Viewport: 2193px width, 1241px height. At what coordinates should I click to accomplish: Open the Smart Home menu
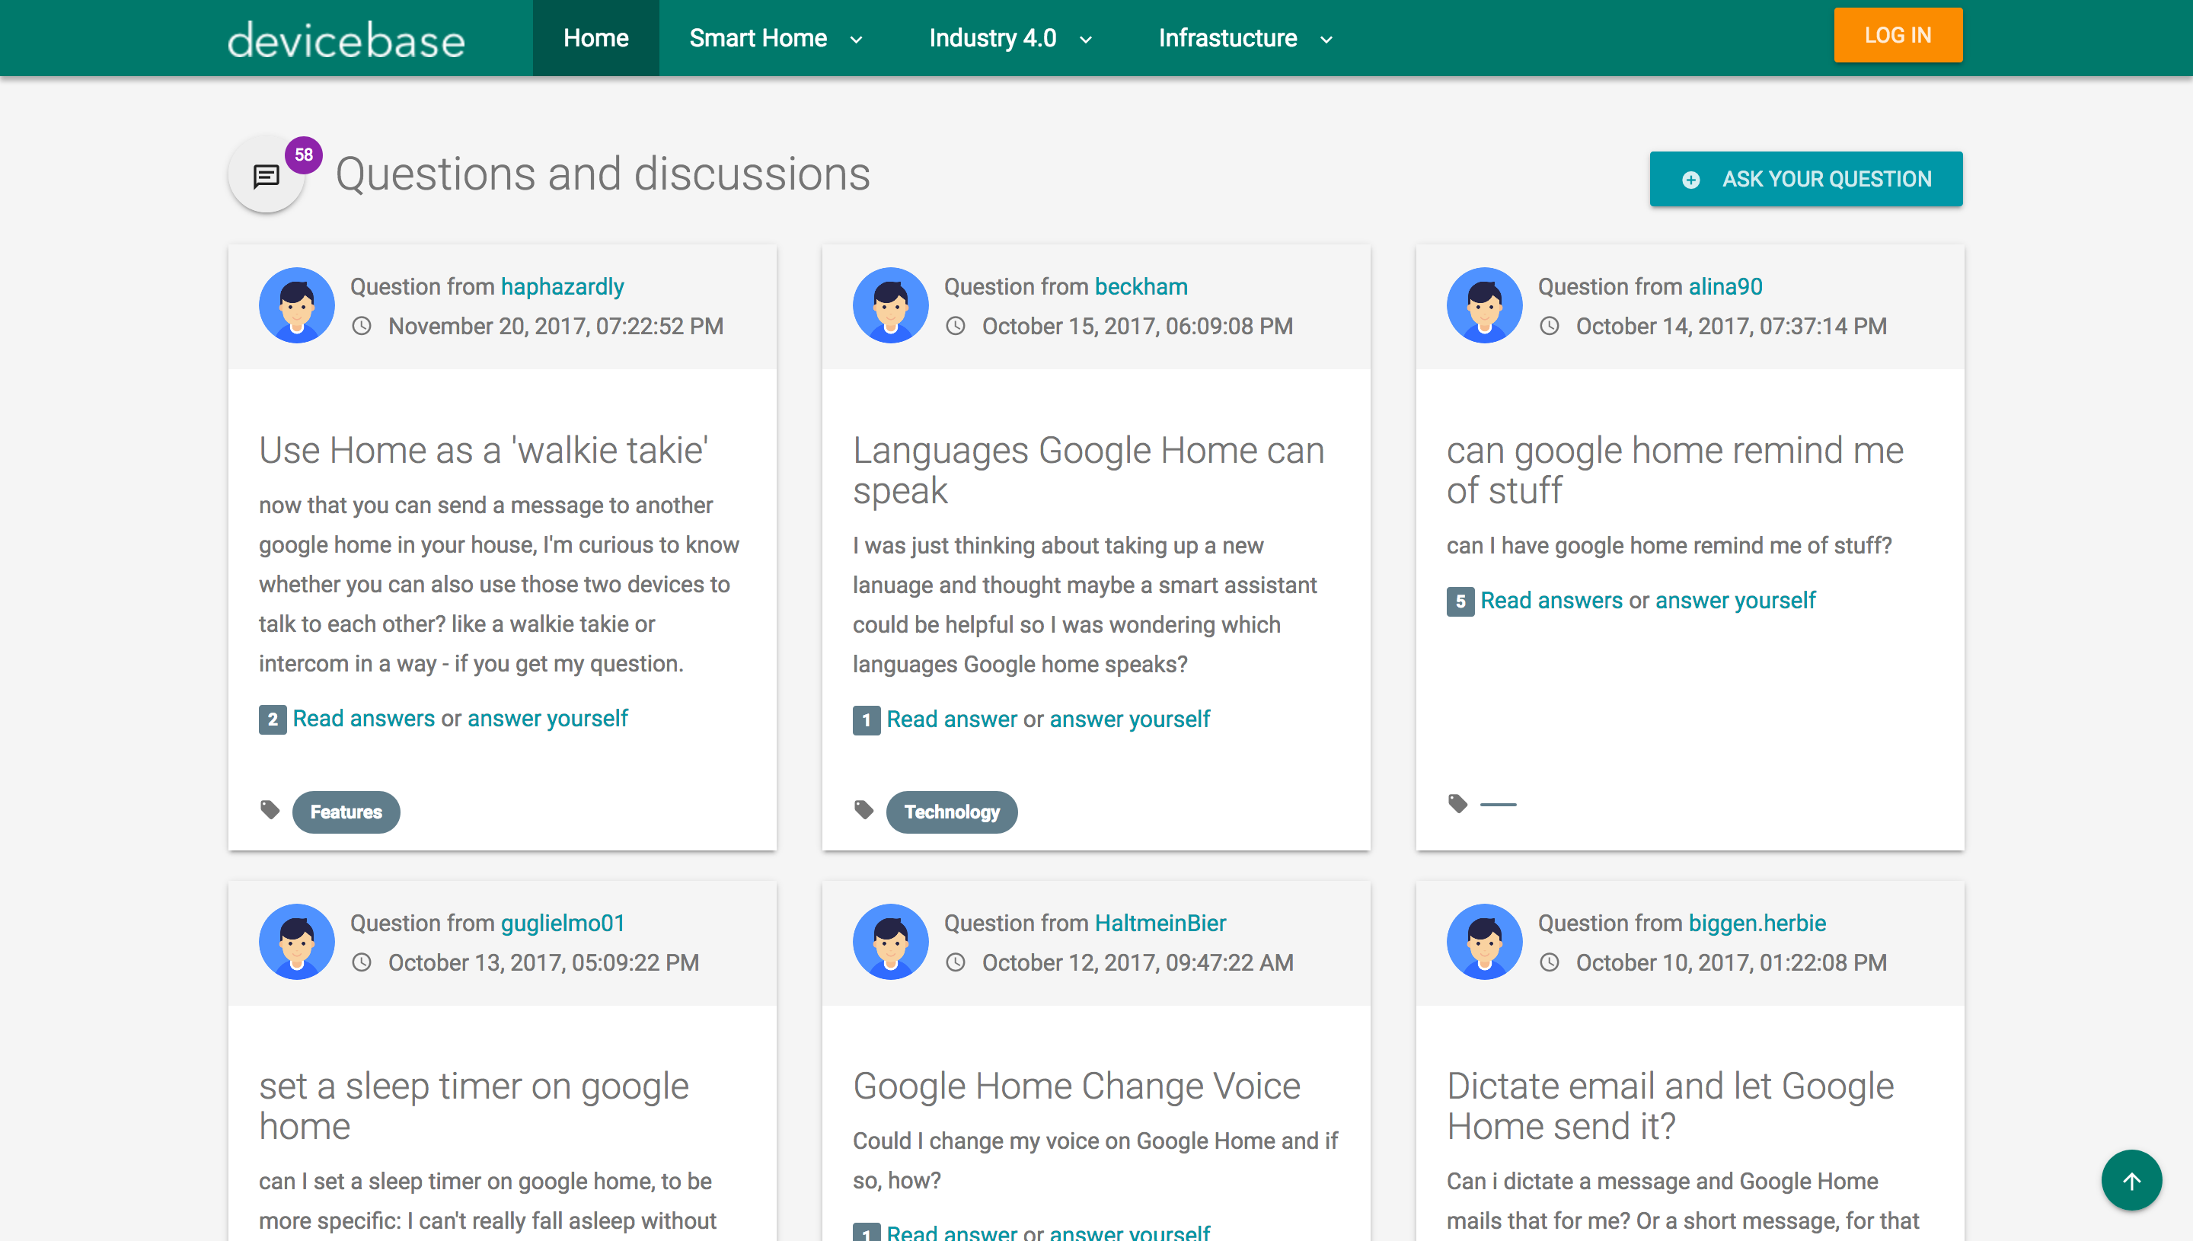click(x=758, y=38)
